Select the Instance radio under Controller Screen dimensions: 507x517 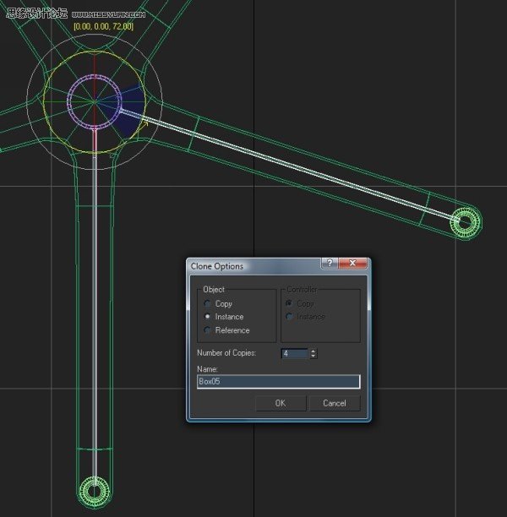(289, 317)
